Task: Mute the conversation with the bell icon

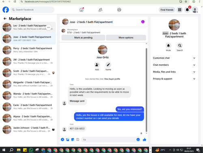Action: 168,46
